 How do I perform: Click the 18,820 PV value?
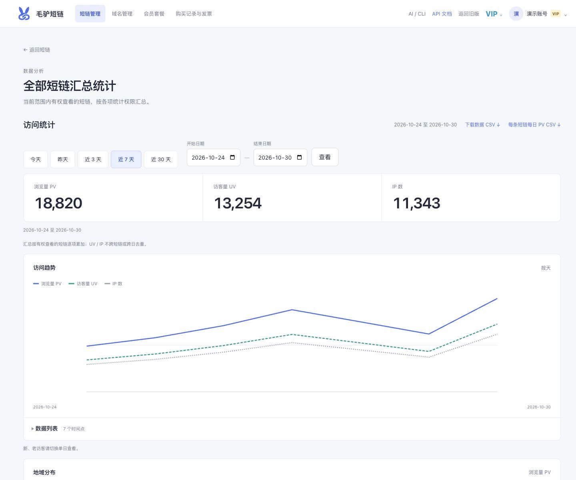[58, 203]
